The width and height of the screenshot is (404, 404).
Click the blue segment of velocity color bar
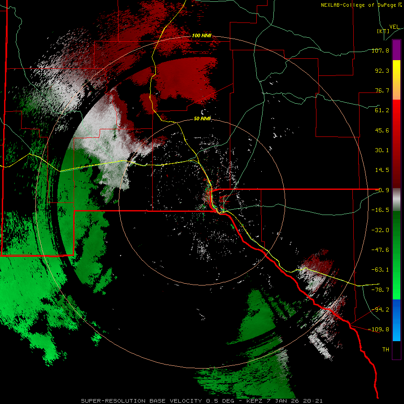point(396,320)
